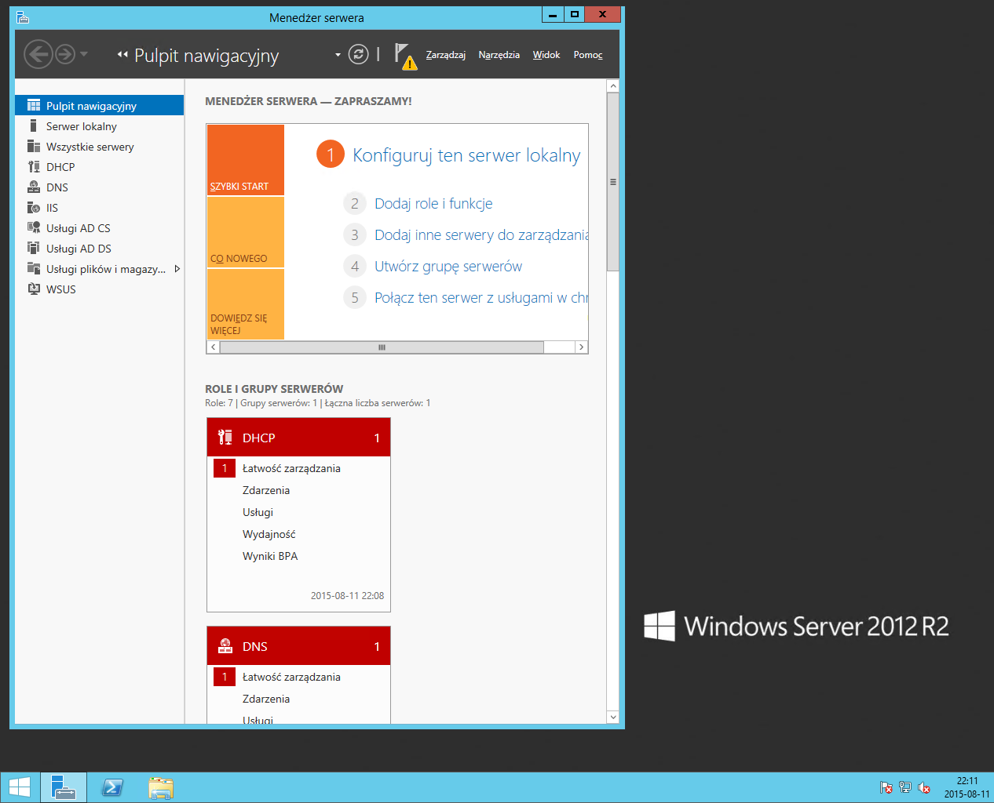Click the Utwórz grupę serwerów link
Image resolution: width=994 pixels, height=803 pixels.
(x=448, y=267)
